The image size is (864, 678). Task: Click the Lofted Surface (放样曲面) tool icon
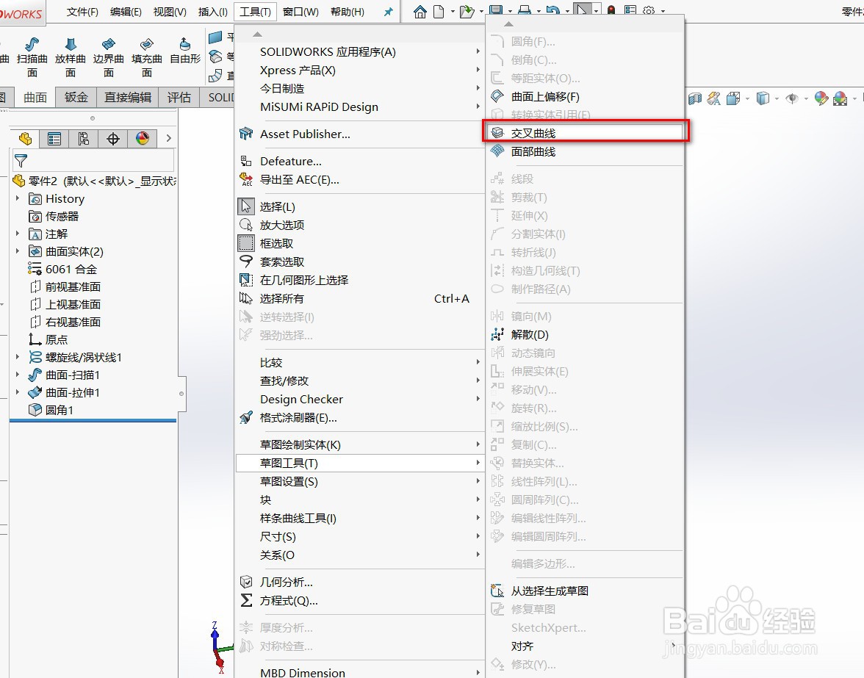click(x=71, y=44)
